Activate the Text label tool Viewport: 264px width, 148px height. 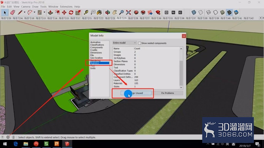pos(93,12)
